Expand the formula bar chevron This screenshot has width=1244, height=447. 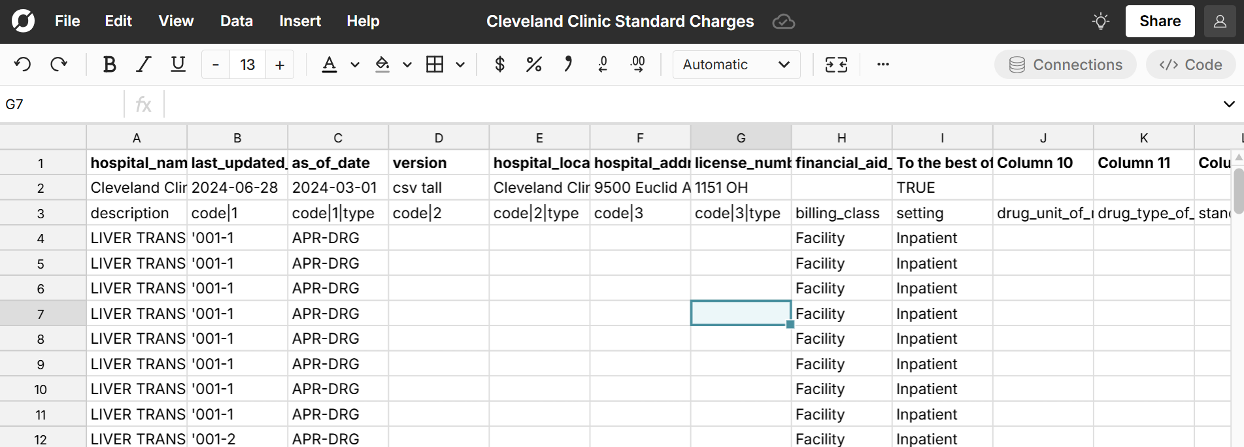click(1228, 104)
